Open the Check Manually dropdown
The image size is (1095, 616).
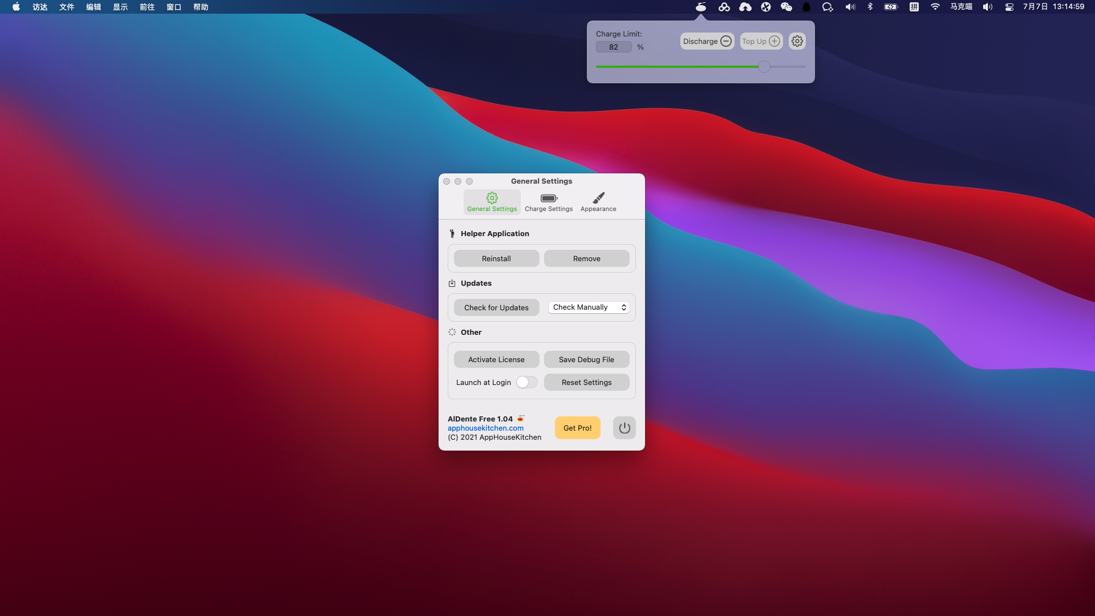click(x=589, y=307)
